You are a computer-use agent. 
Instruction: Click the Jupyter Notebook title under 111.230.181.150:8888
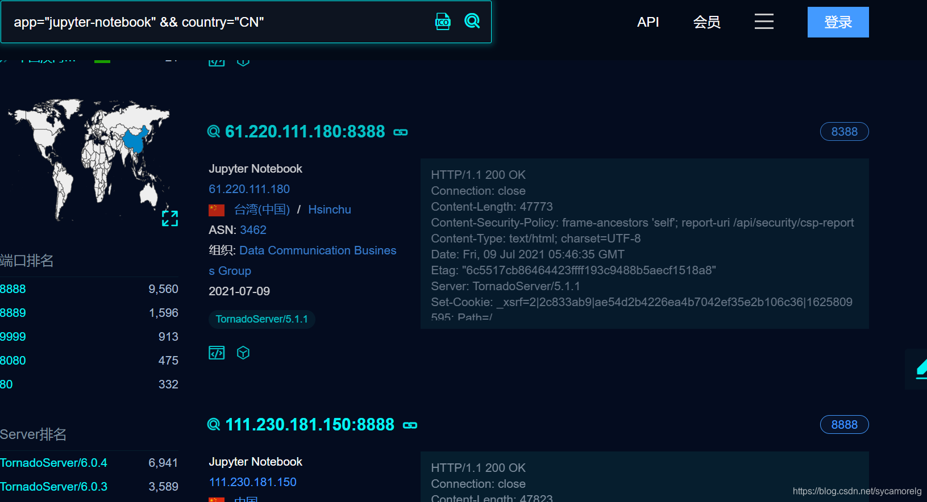click(x=255, y=462)
